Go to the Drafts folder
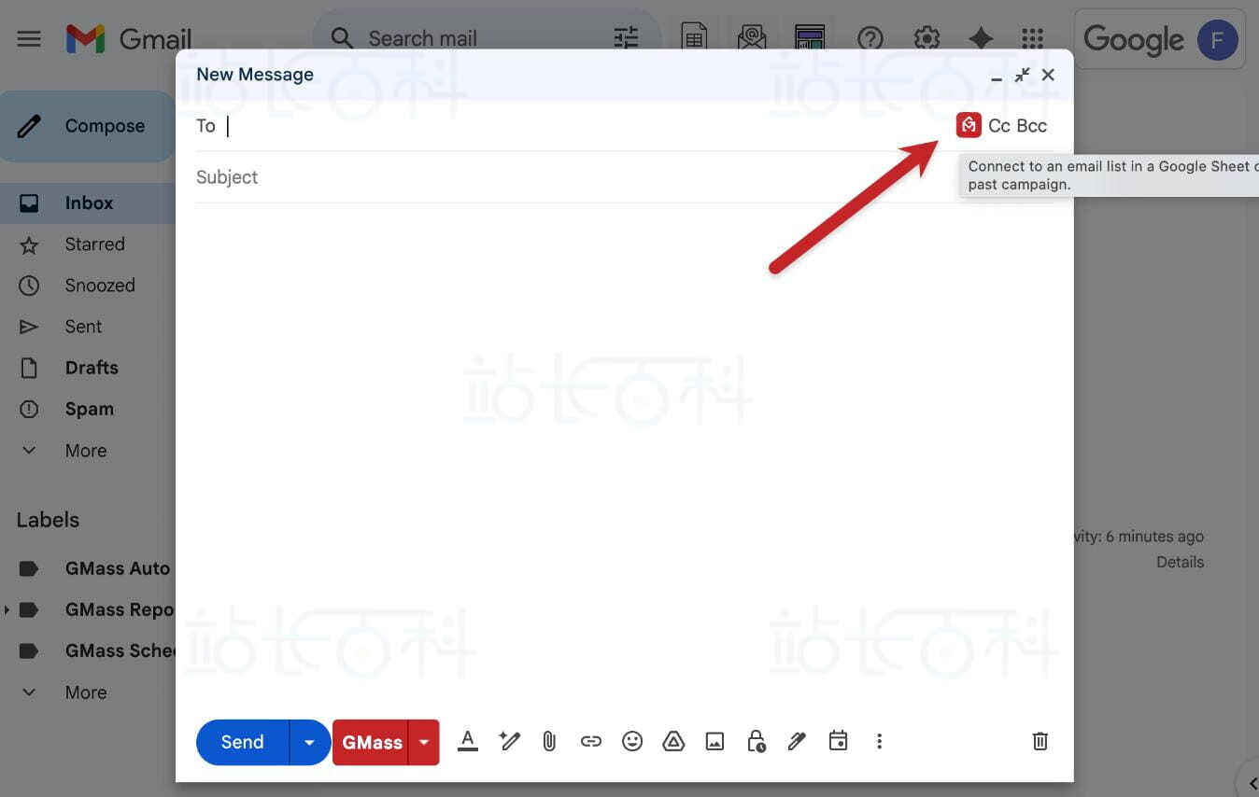Screen dimensions: 1259x797 point(92,368)
